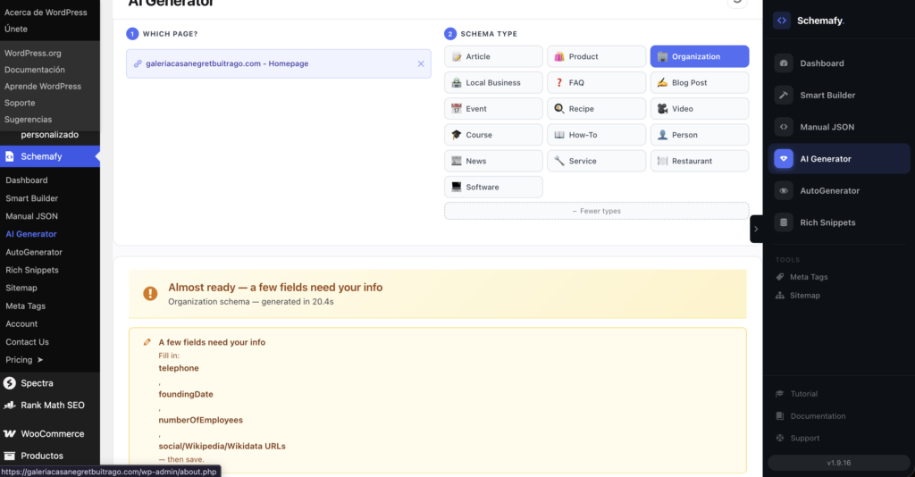This screenshot has width=915, height=477.
Task: Pick the Blog Post schema type
Action: click(700, 83)
